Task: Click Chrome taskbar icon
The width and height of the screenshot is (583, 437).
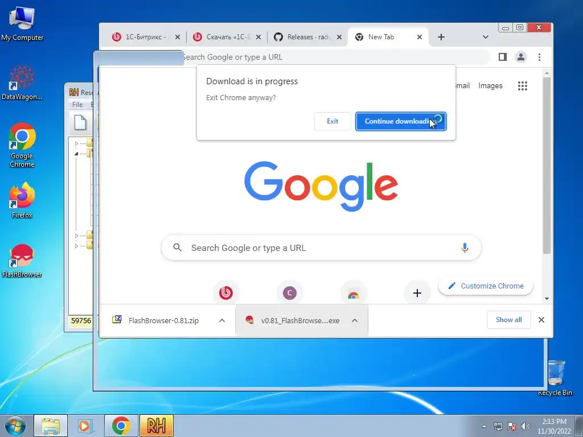Action: coord(121,426)
